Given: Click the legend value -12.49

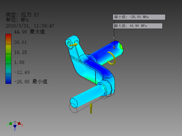Looking at the screenshot, I should [22, 73].
